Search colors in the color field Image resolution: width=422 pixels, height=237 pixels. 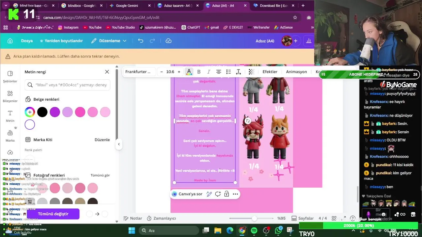click(x=68, y=85)
